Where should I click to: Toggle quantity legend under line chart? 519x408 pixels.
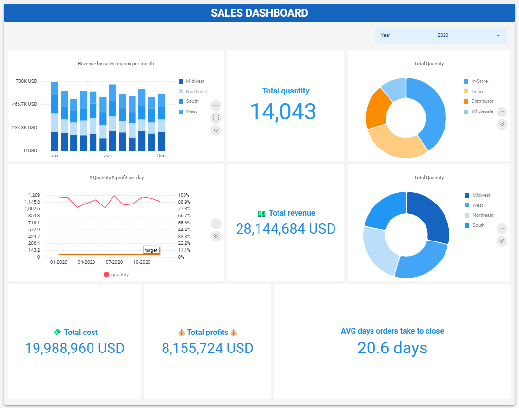[x=116, y=274]
